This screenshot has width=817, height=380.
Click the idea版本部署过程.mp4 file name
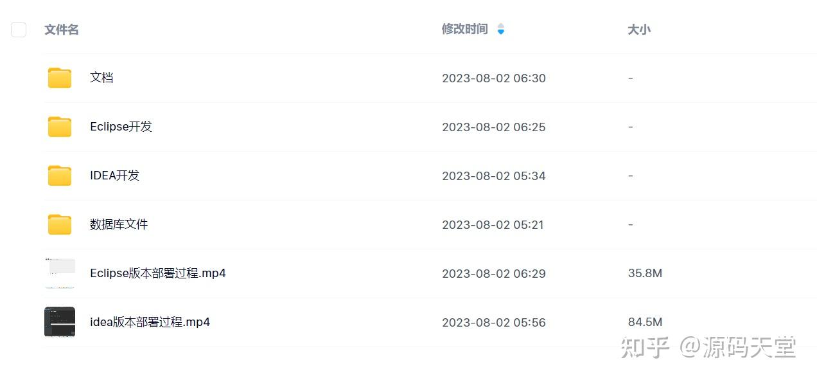(150, 322)
